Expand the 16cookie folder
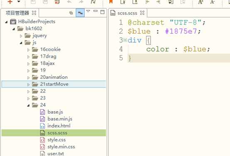Screen dimensions: 230x156 28,50
